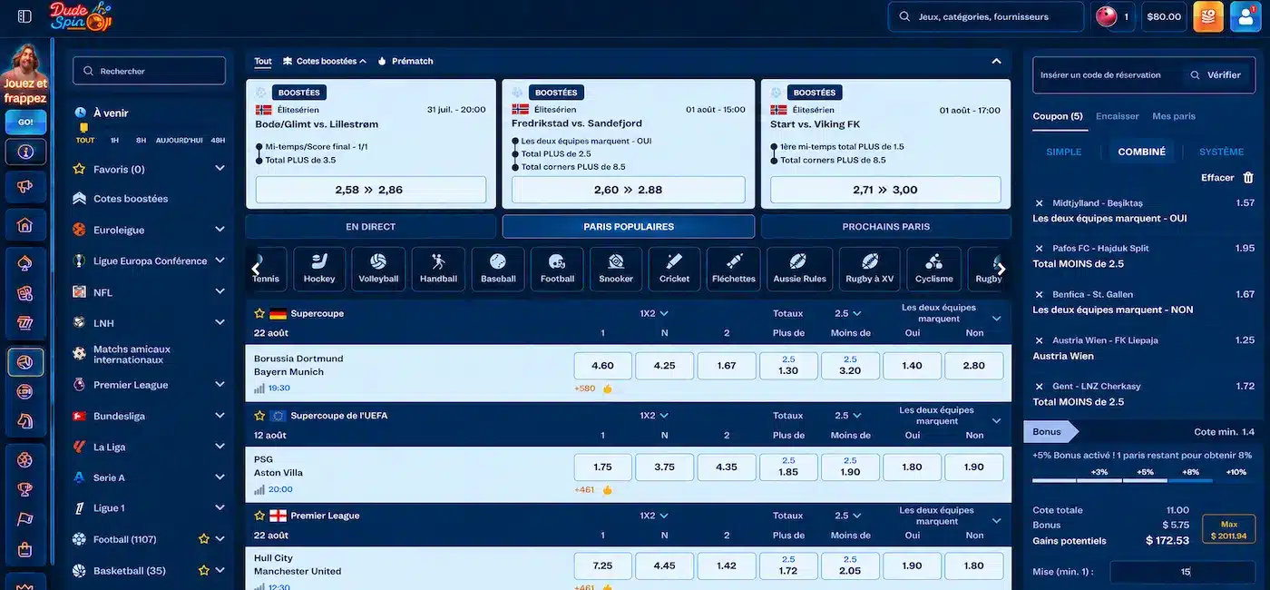Click the Vérifier button

(x=1216, y=75)
